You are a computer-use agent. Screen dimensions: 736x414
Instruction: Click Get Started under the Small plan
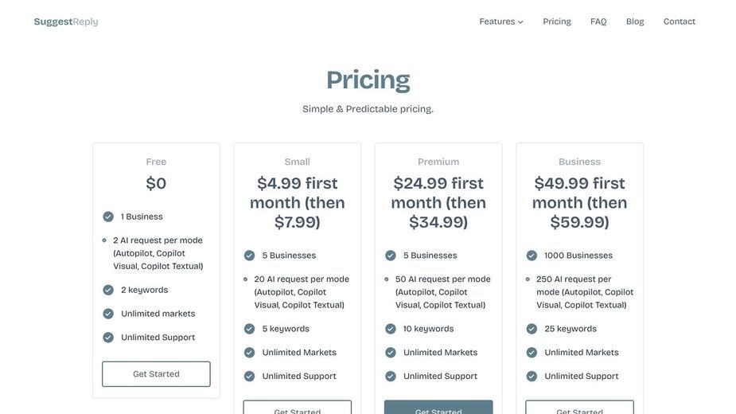(297, 407)
